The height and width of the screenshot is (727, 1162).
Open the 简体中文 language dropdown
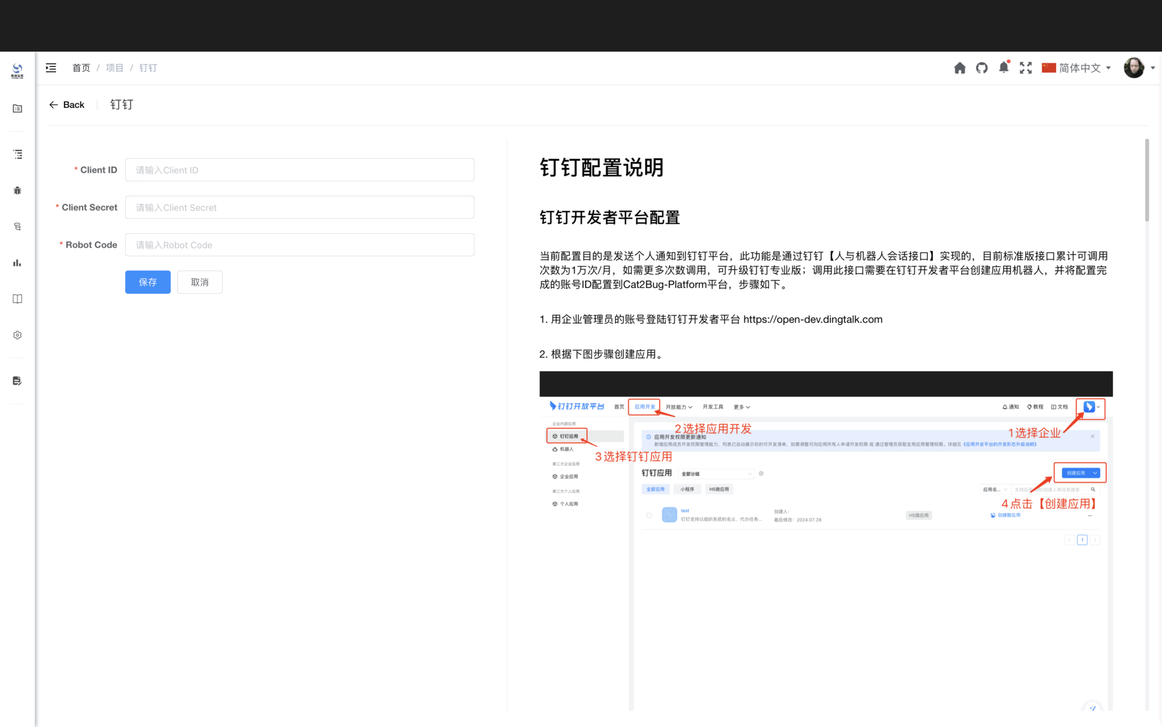(1077, 68)
